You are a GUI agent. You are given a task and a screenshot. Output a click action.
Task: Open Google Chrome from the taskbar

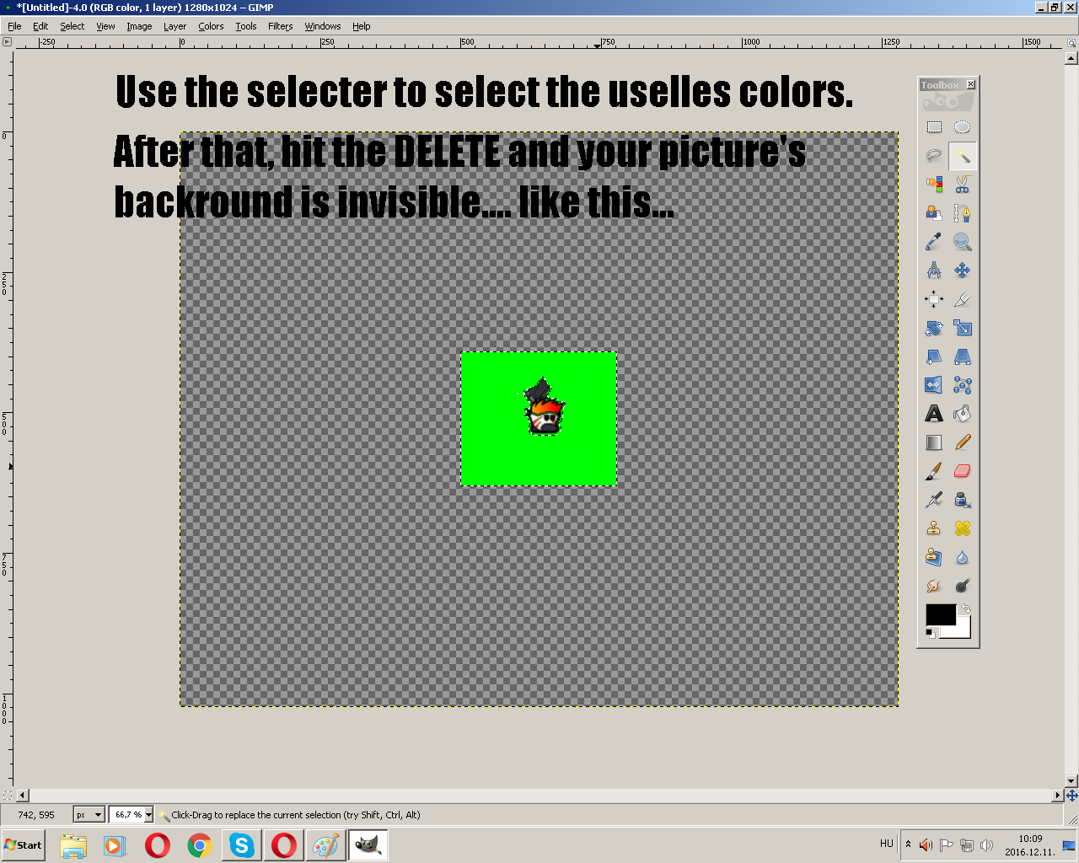[200, 844]
